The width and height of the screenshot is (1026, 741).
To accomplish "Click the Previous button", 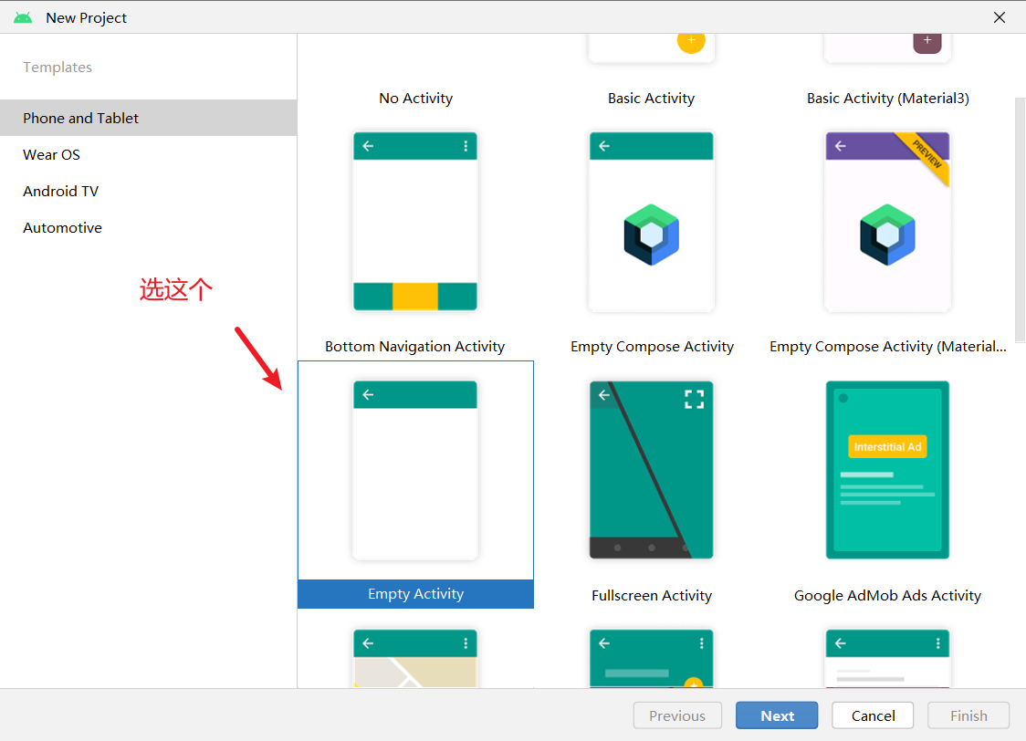I will [x=677, y=715].
